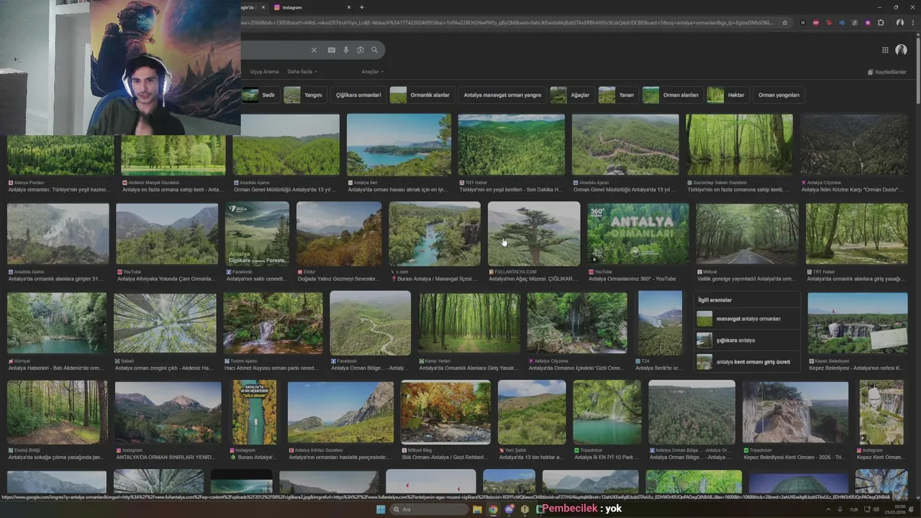Submit search with the magnifier icon
This screenshot has width=921, height=518.
[374, 50]
